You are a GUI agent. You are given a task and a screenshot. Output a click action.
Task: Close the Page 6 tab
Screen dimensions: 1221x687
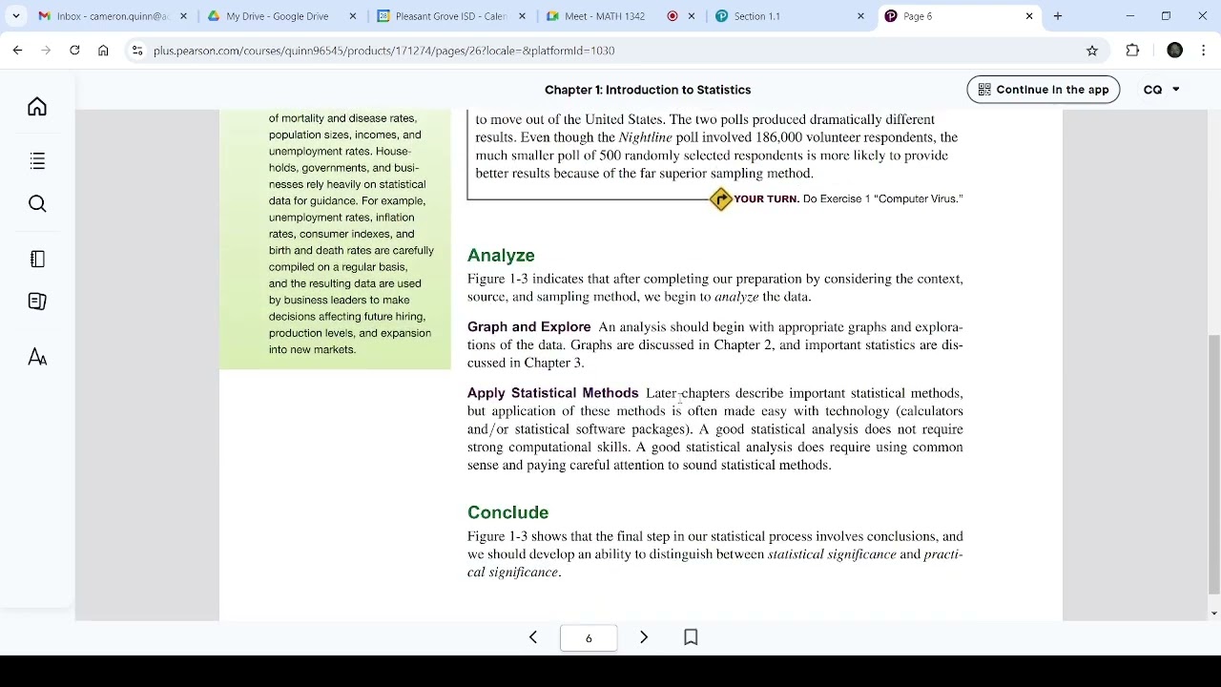coord(1029,16)
